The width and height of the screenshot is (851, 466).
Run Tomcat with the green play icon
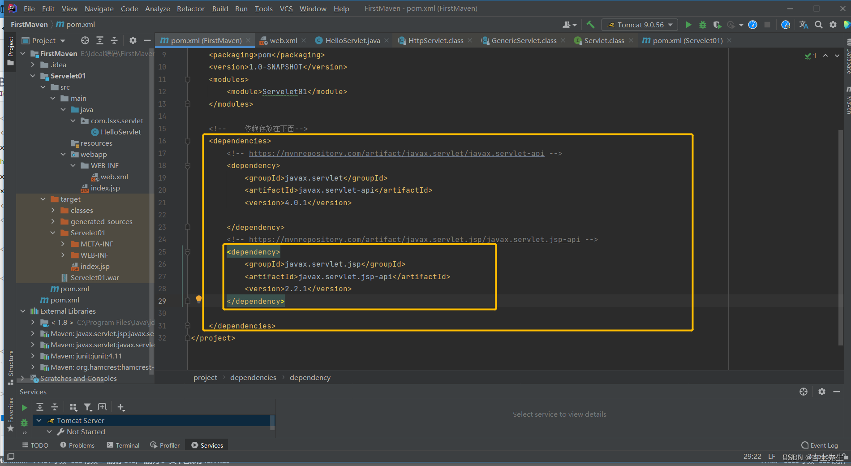point(688,25)
